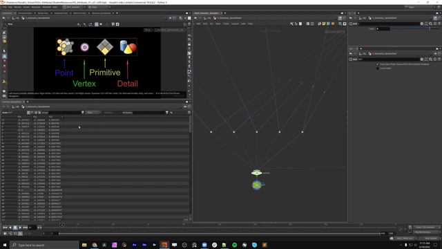Click the network search magnifier icon
Screen dimensions: 442x249
pyautogui.click(x=340, y=24)
